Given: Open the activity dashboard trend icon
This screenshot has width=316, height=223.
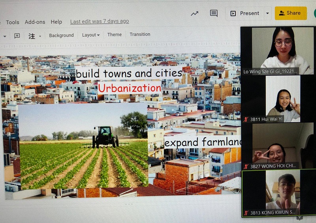Looking at the screenshot, I should point(194,13).
